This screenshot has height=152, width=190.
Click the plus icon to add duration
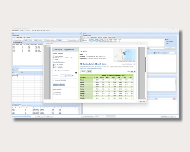point(73,76)
